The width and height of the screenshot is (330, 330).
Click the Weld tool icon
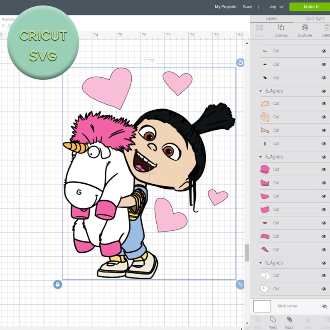[273, 320]
